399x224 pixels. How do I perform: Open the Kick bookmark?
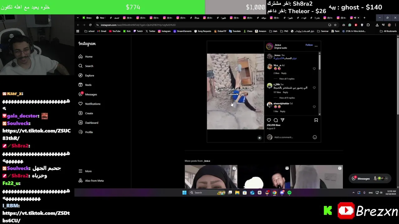click(x=127, y=31)
